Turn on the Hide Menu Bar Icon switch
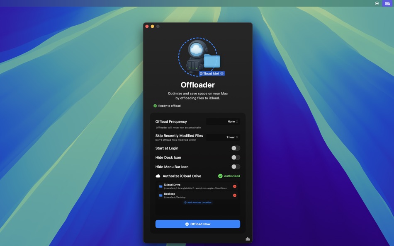 (x=236, y=166)
